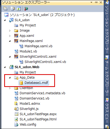The height and width of the screenshot is (129, 110).
Task: Collapse the SL4_udon project node
Action: [x=5, y=20]
